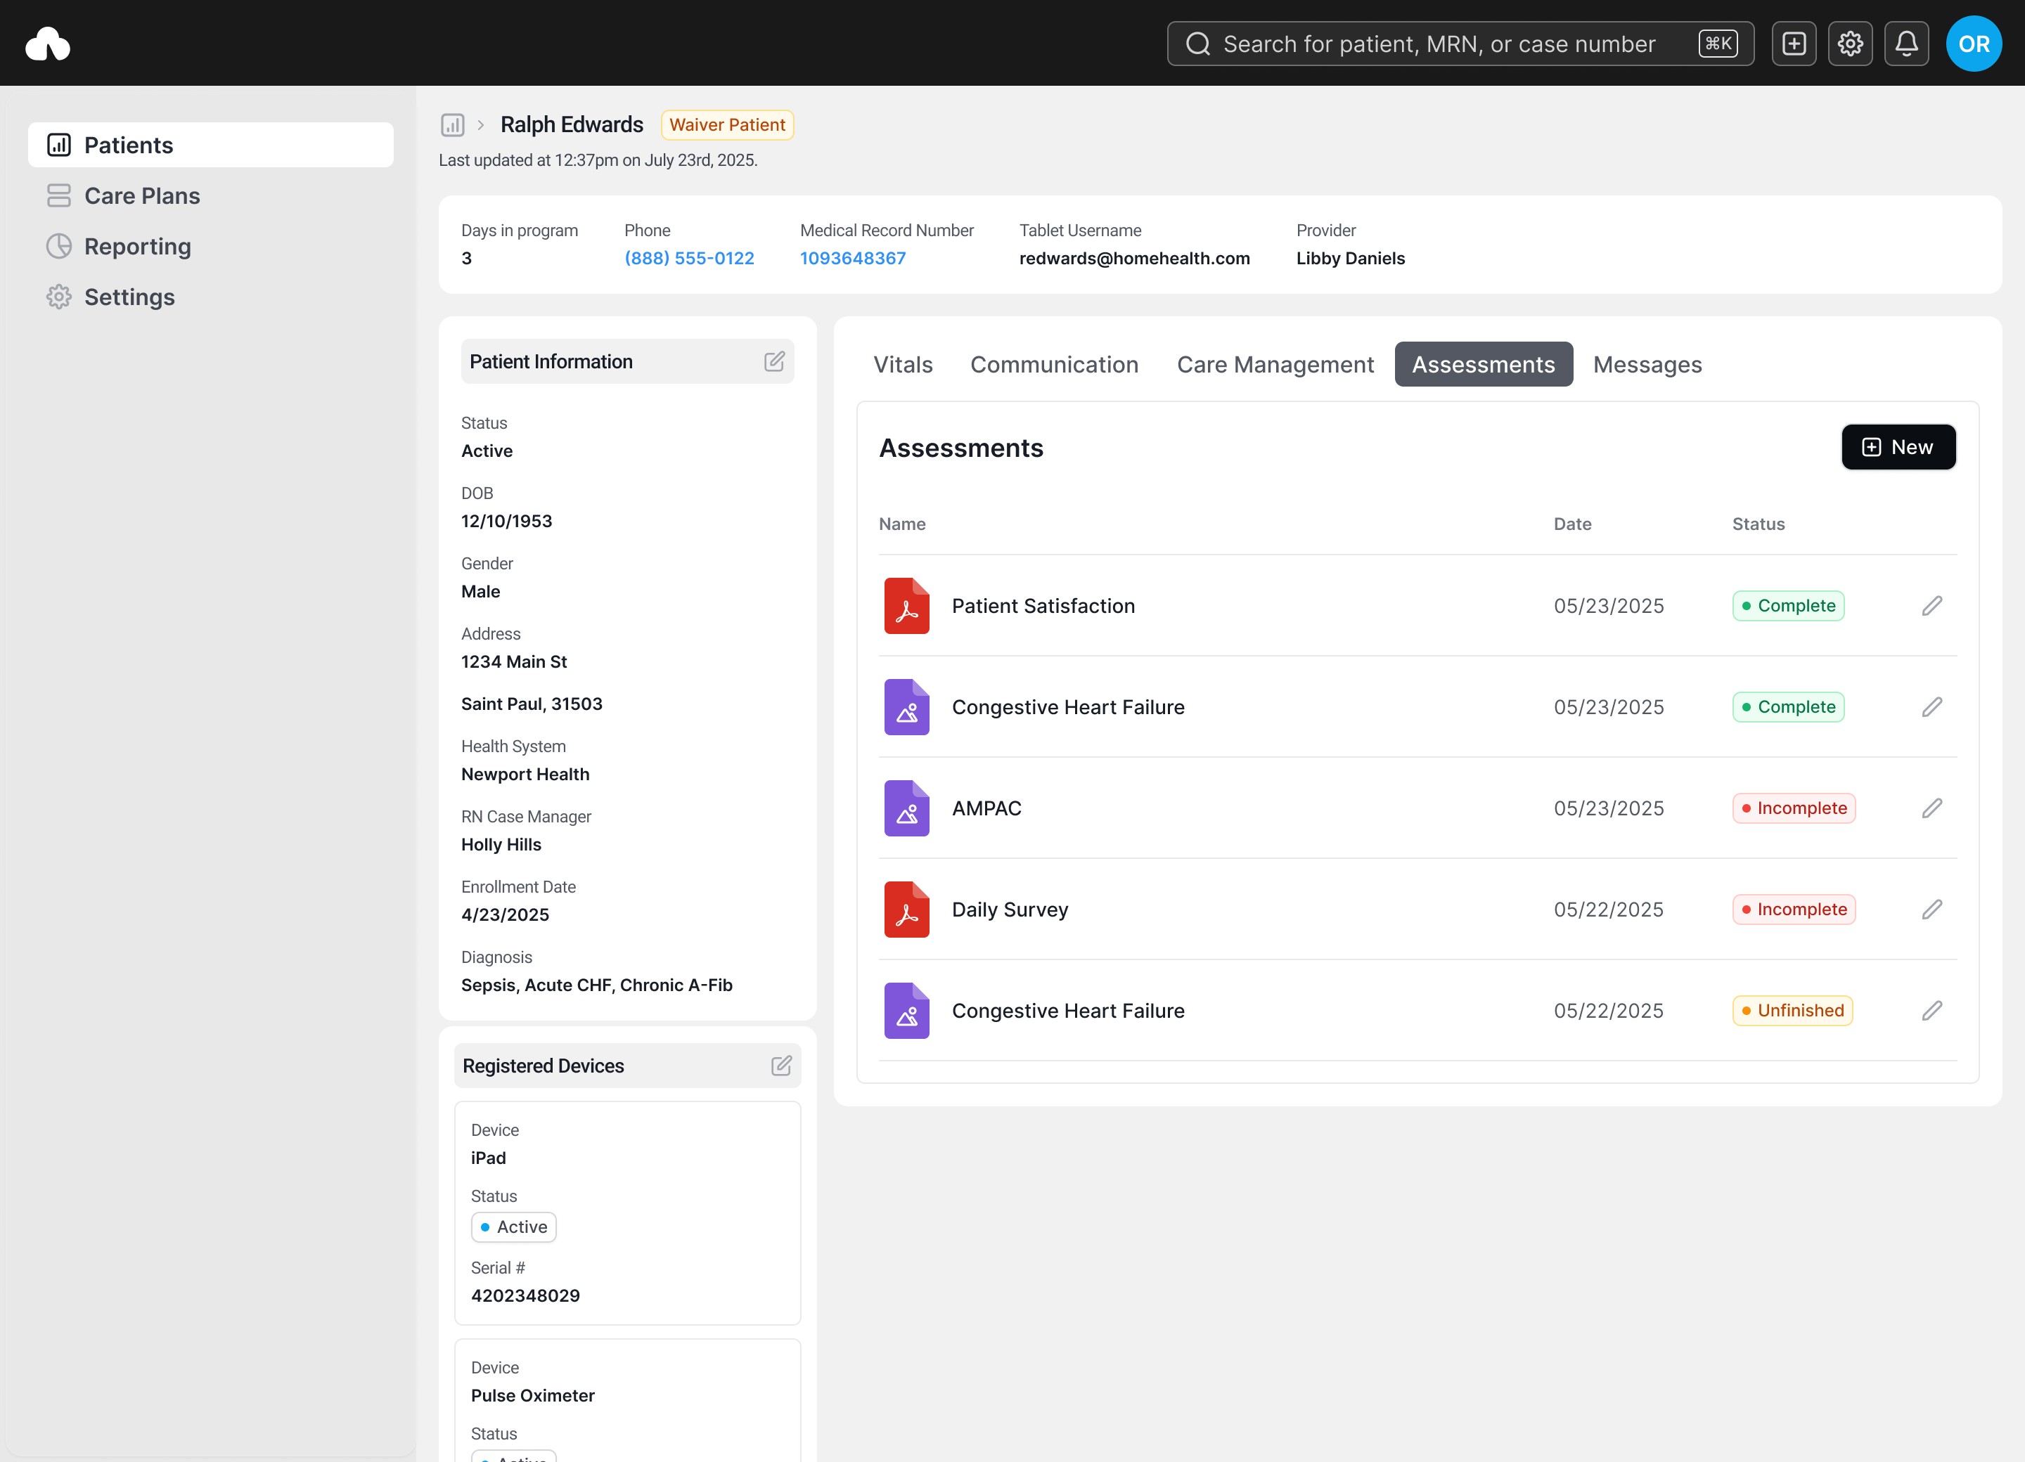Edit the Daily Survey assessment row

[x=1931, y=910]
